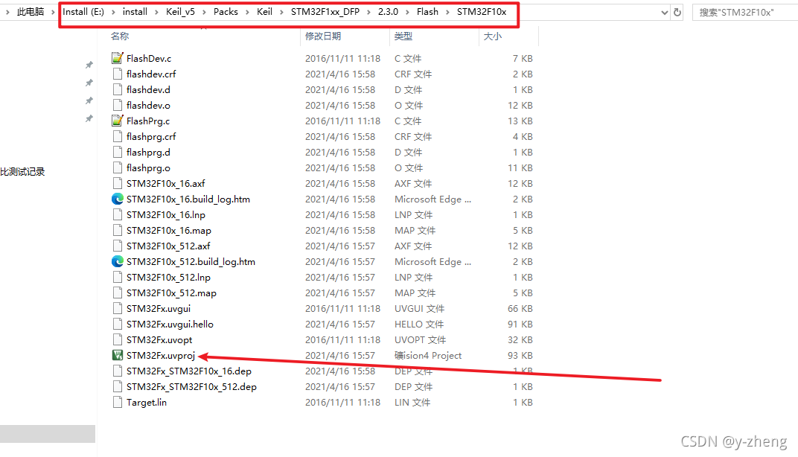The image size is (798, 457).
Task: Click the STM32Fx.uvopt file icon
Action: [x=118, y=340]
